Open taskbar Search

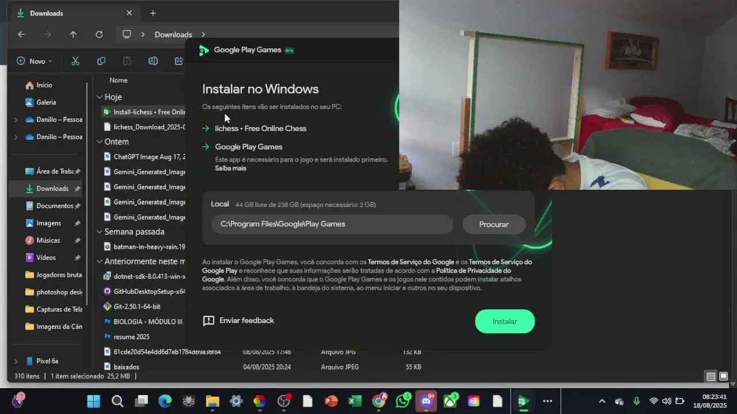tap(117, 401)
